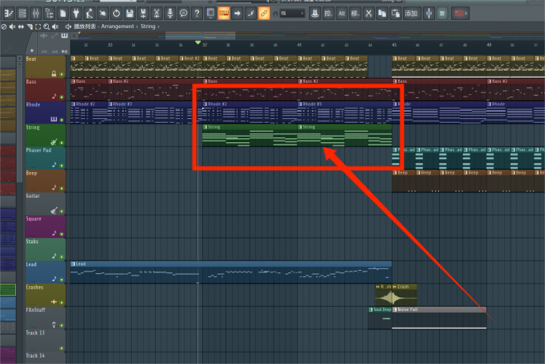Open the speech bubble chat icon
Image resolution: width=545 pixels, height=364 pixels.
point(184,14)
